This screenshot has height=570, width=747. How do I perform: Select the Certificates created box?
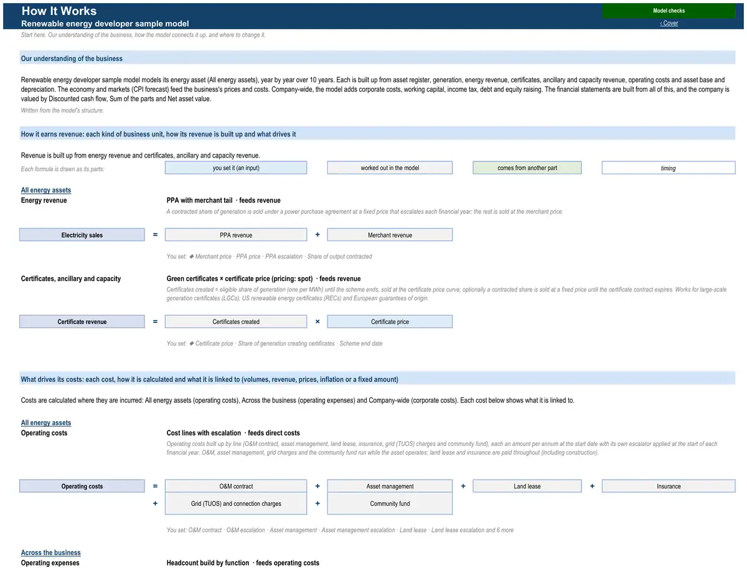pos(236,321)
